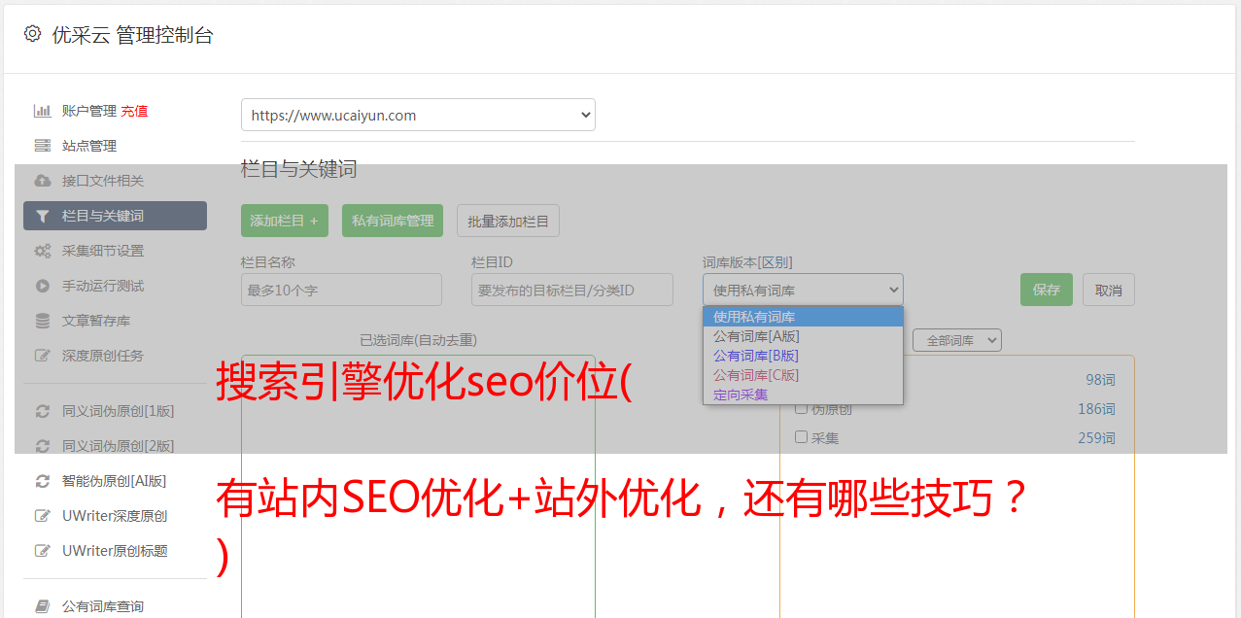The height and width of the screenshot is (618, 1241).
Task: Collapse the 词库版本 select box
Action: coord(803,290)
